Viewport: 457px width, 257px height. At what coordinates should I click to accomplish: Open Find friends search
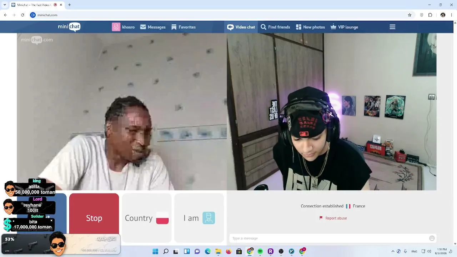pyautogui.click(x=275, y=27)
